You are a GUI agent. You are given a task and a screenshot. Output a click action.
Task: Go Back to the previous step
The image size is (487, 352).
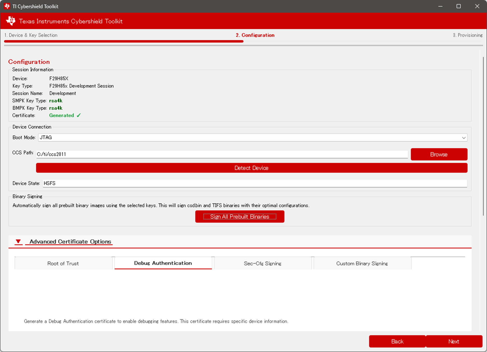[397, 341]
